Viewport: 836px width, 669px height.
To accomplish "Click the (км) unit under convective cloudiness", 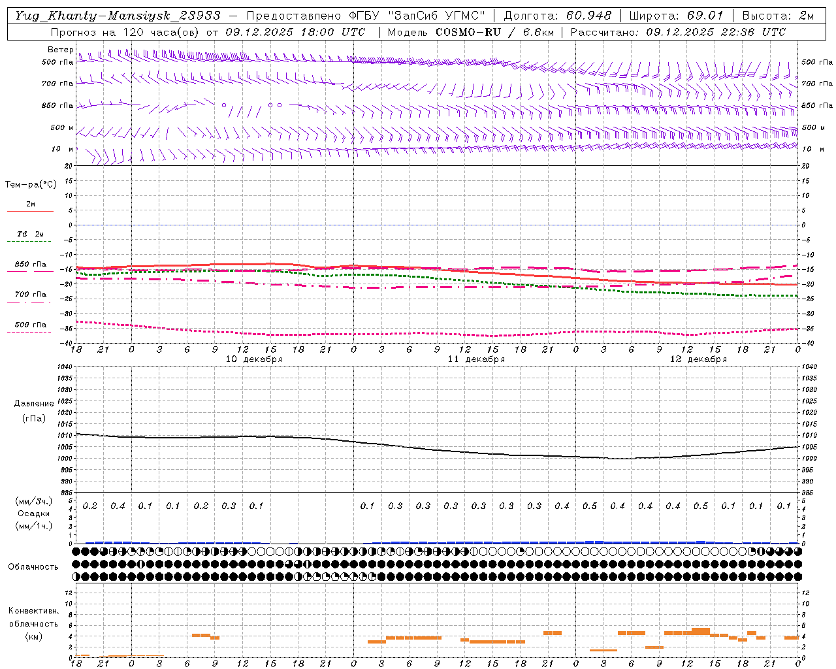I will [x=34, y=636].
